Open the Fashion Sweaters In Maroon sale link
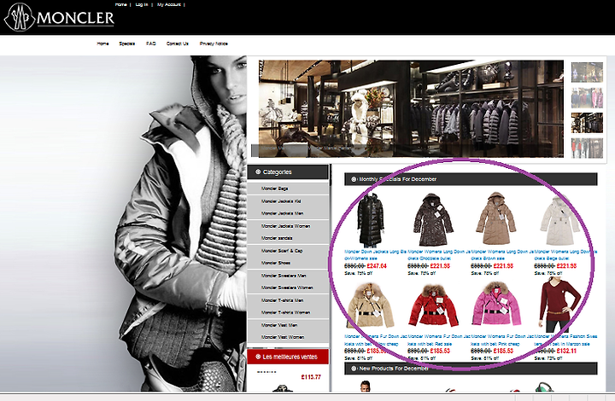 coord(565,340)
